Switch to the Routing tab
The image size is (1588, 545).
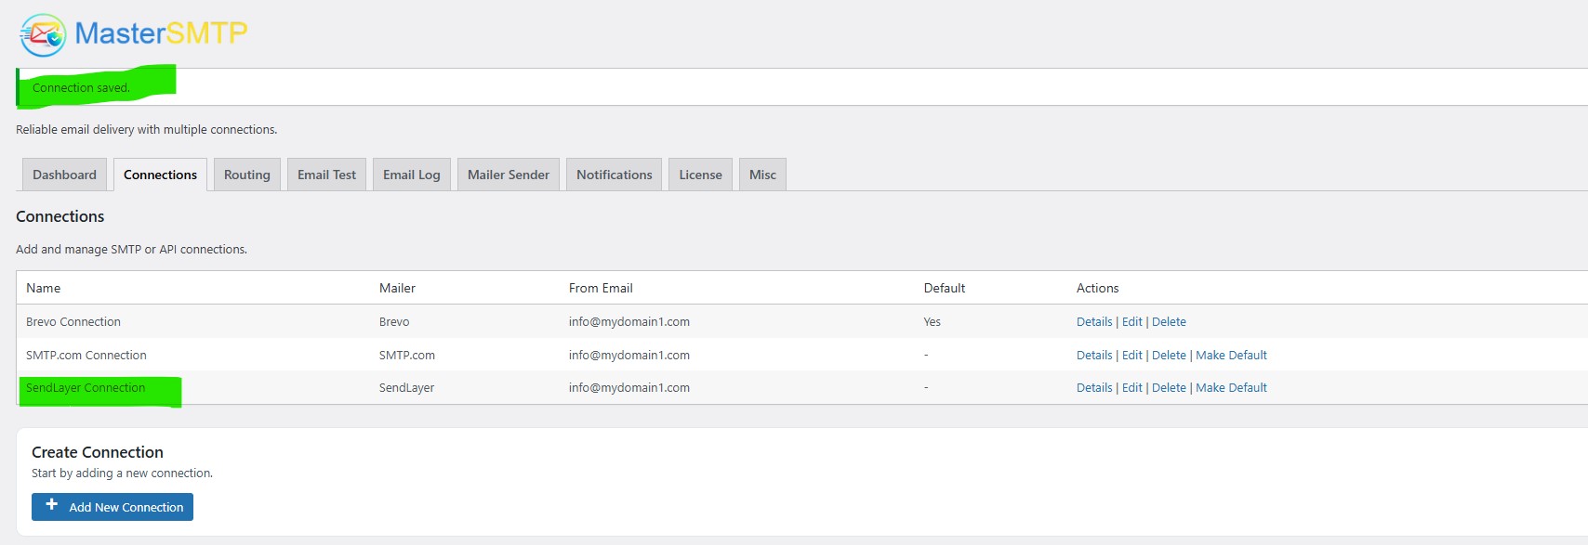pyautogui.click(x=246, y=175)
